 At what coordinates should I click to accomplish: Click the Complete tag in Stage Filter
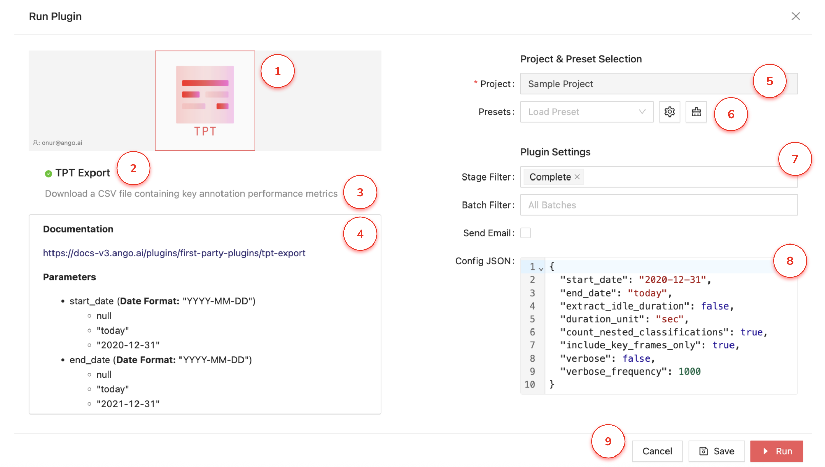click(550, 177)
